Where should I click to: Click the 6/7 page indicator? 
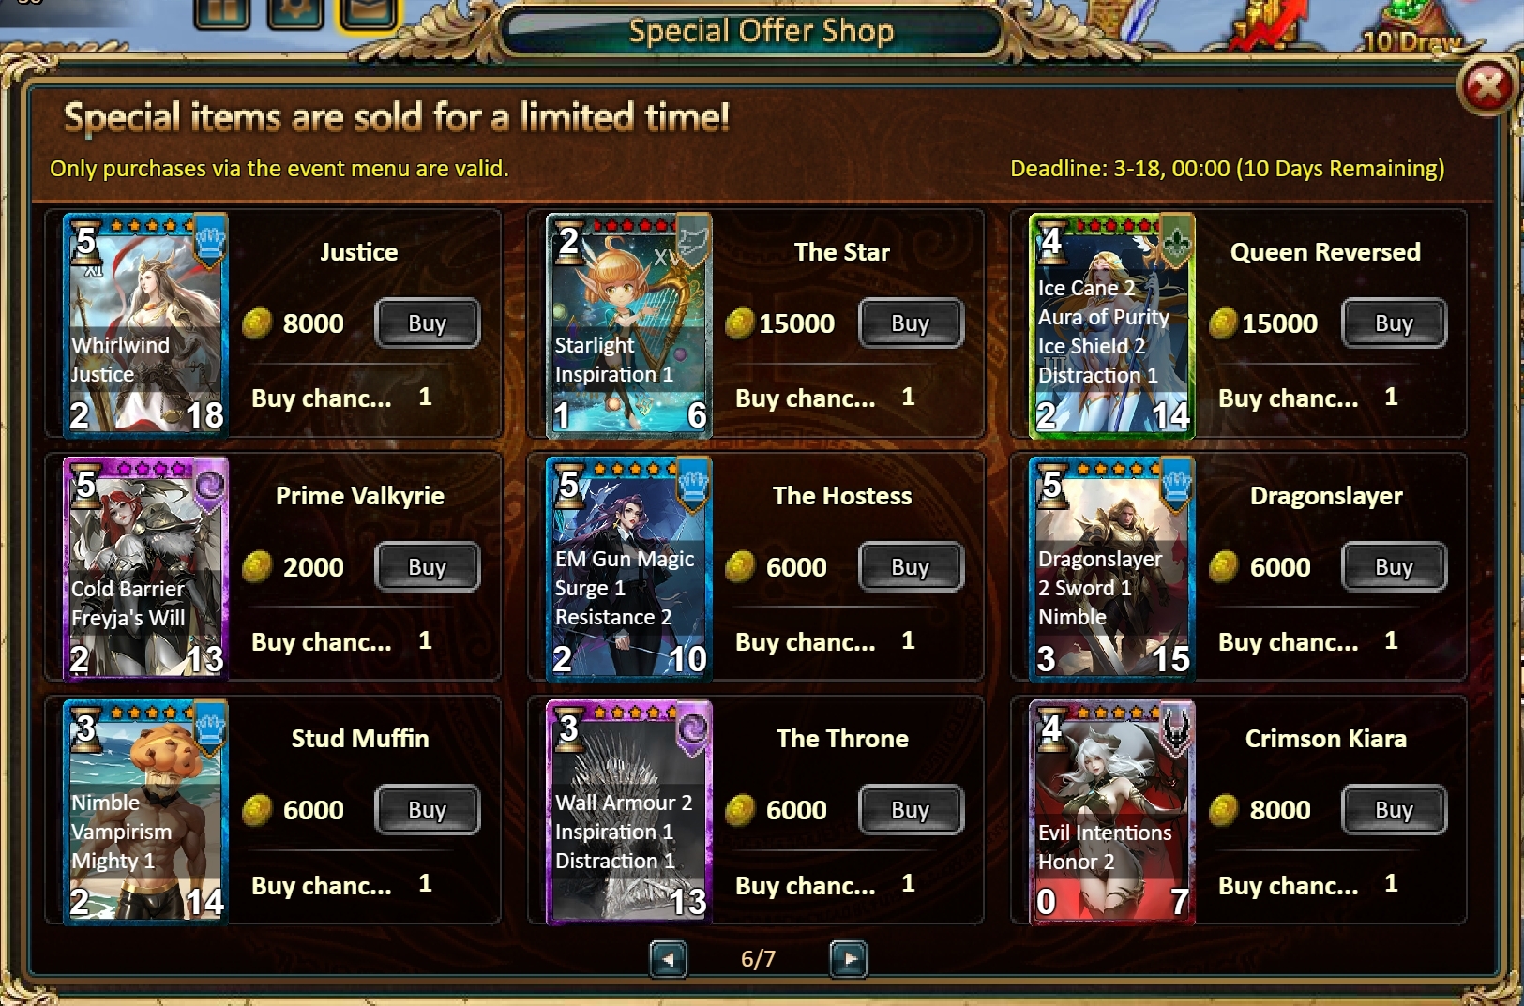(x=758, y=958)
